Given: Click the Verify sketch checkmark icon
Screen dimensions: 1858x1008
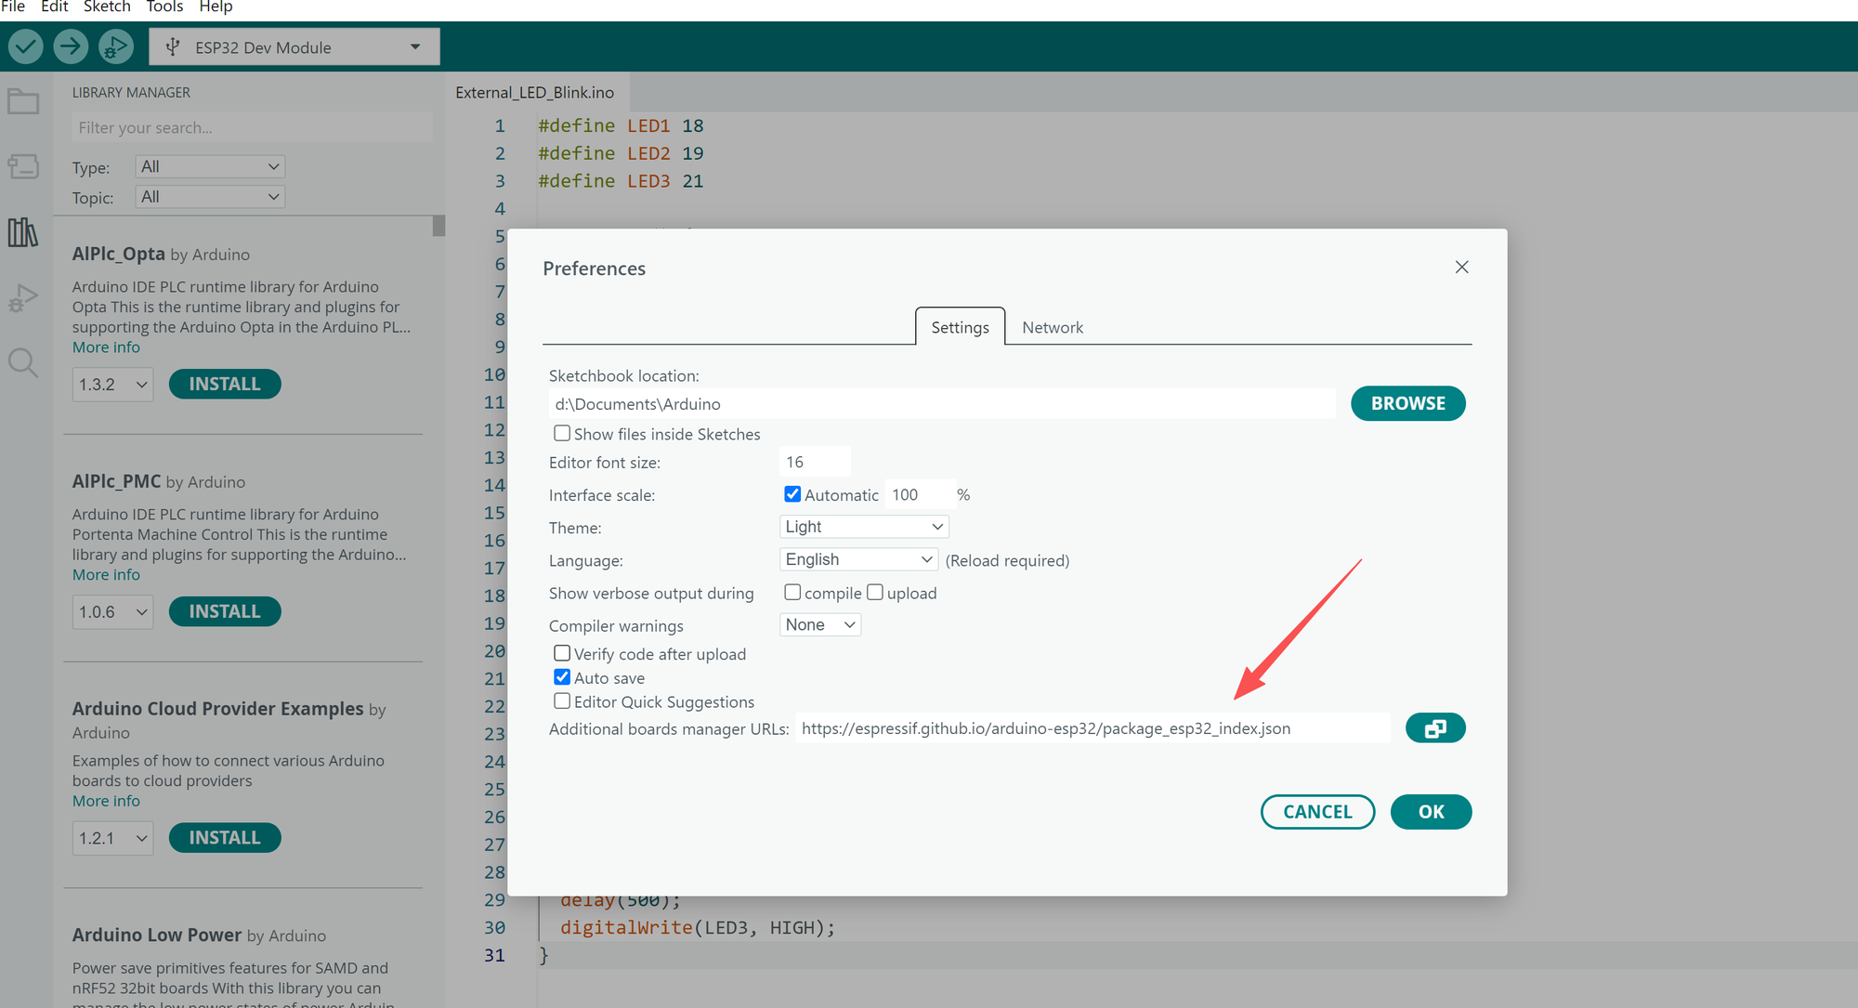Looking at the screenshot, I should tap(26, 46).
